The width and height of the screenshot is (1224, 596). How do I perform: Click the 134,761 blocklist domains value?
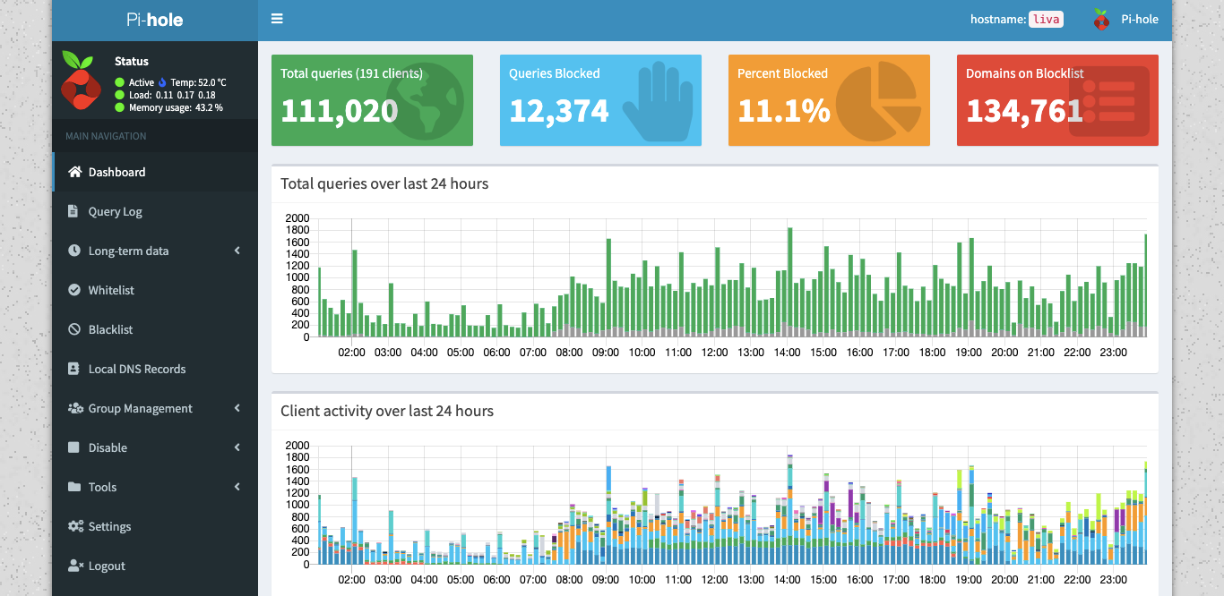pyautogui.click(x=1025, y=110)
